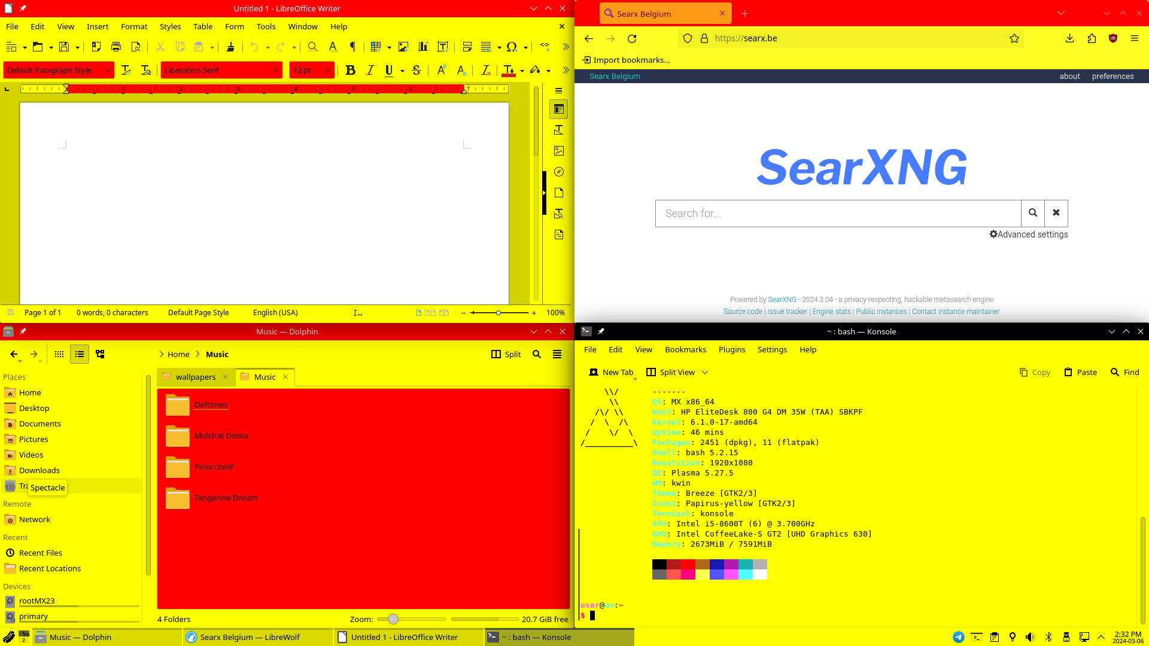Expand font color dropdown arrow
Viewport: 1149px width, 646px height.
pos(522,71)
